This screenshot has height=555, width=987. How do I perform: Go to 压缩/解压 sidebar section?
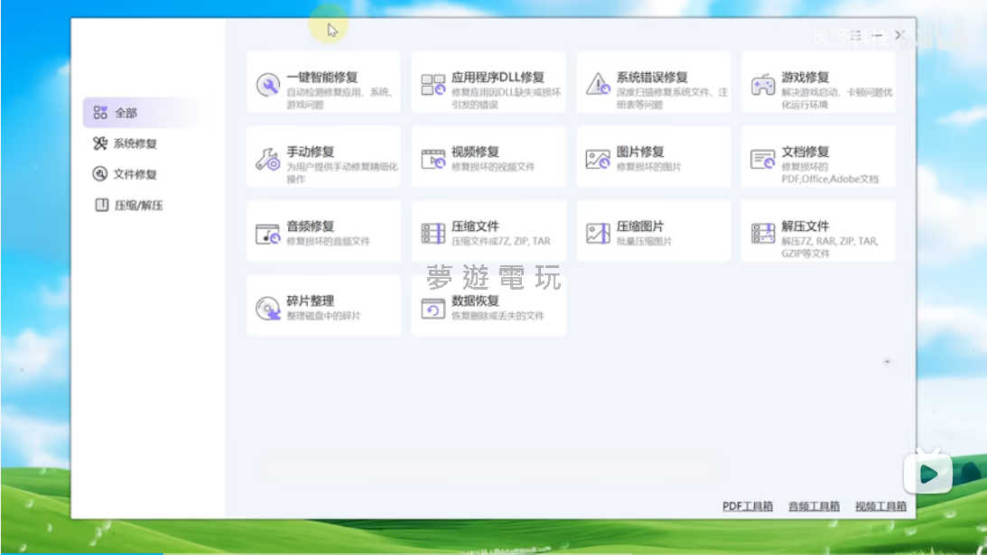138,205
